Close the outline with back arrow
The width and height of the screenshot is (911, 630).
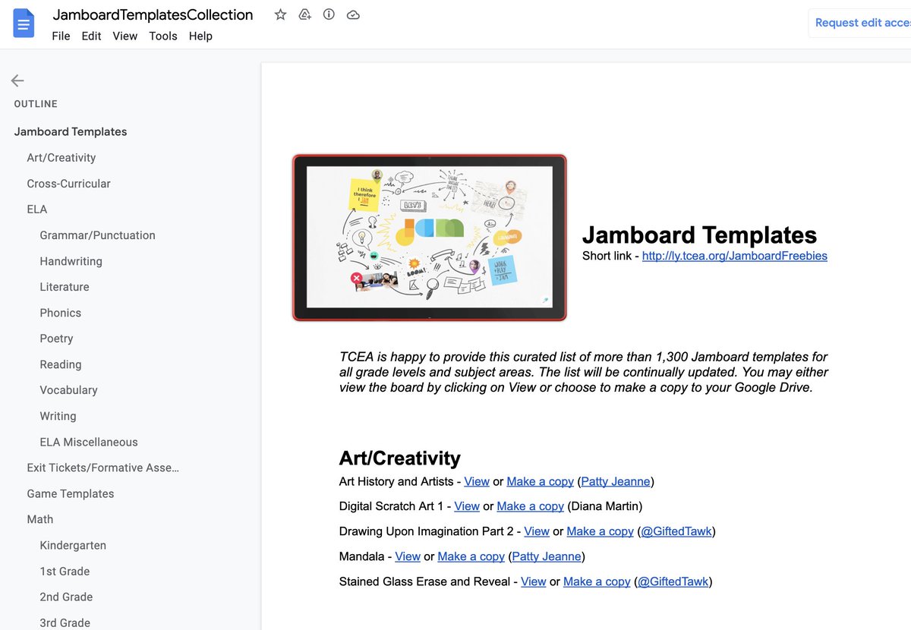(17, 80)
